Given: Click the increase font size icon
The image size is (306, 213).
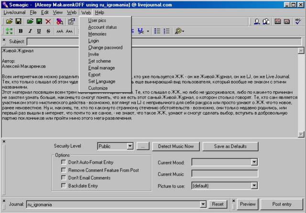Looking at the screenshot, I should (60, 31).
